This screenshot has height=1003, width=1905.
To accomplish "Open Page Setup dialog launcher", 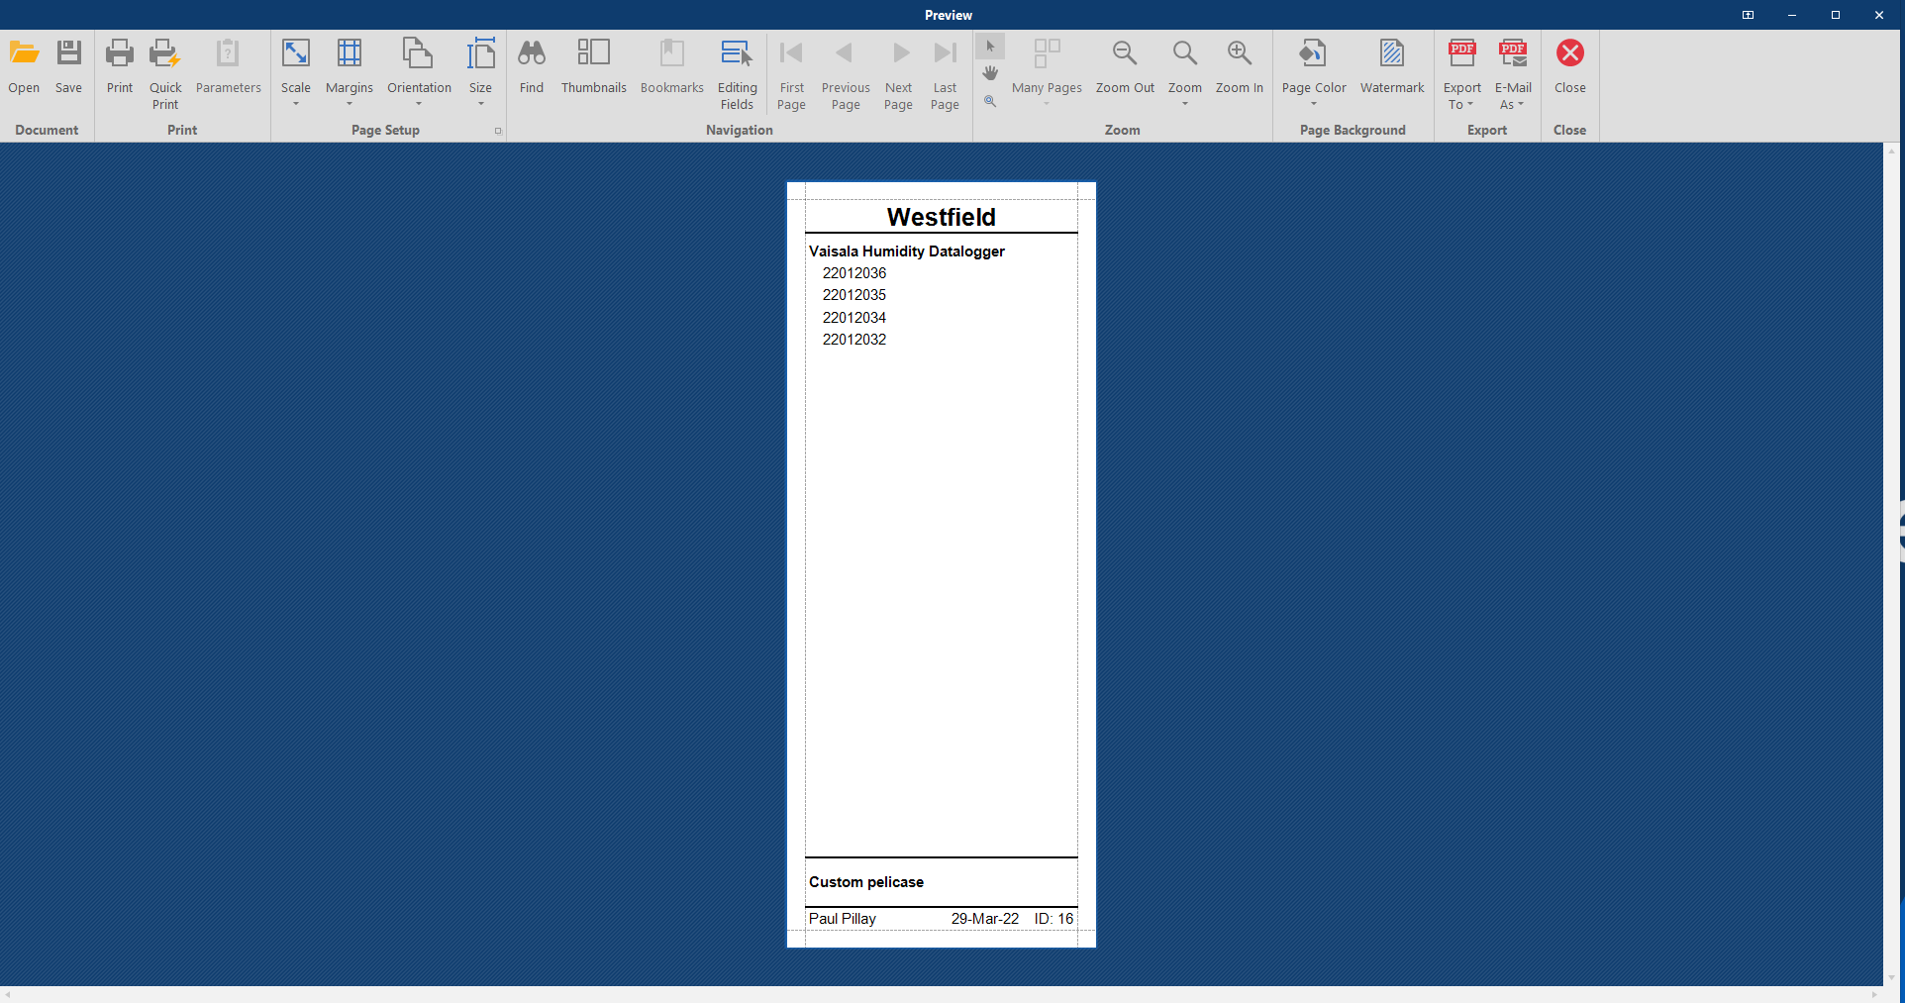I will [498, 131].
